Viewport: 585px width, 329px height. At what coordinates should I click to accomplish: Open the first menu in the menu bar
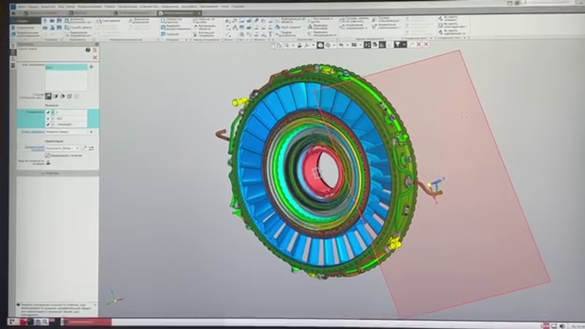tap(22, 6)
